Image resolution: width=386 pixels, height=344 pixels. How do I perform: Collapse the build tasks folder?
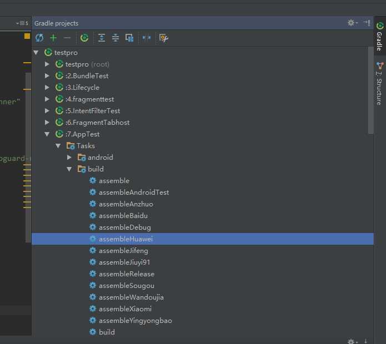[69, 169]
